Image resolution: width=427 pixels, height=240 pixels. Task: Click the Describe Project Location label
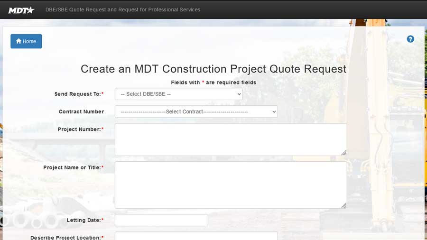pyautogui.click(x=66, y=237)
